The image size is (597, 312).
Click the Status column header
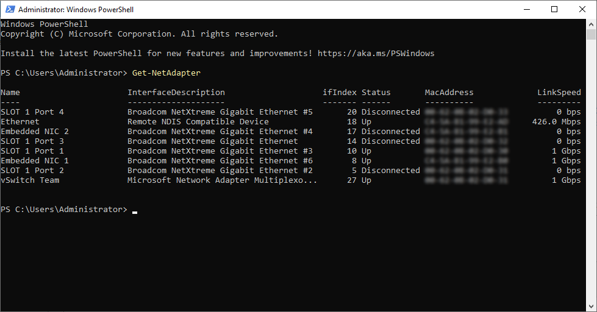pyautogui.click(x=376, y=92)
